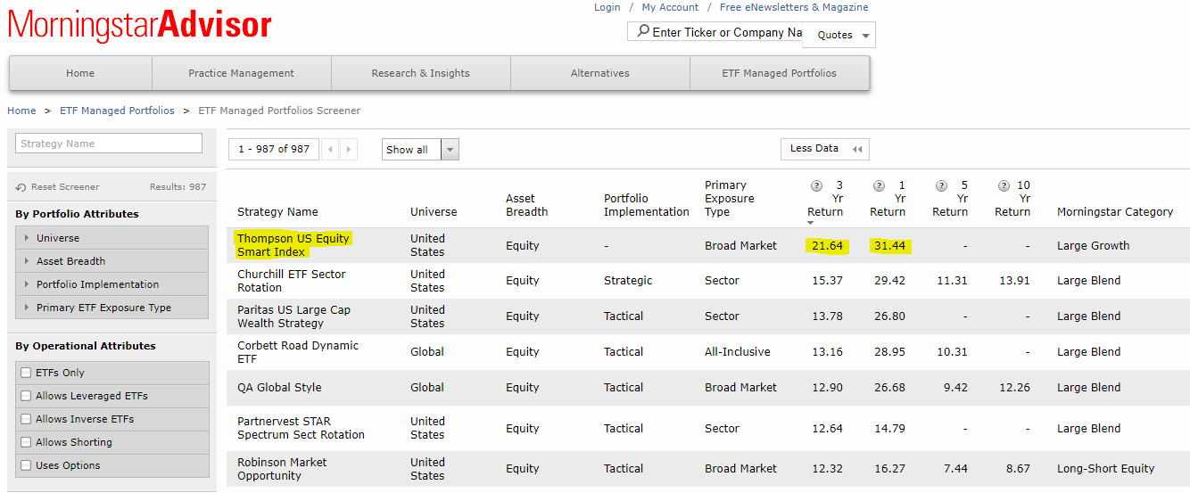
Task: Go to next results page arrow
Action: point(349,150)
